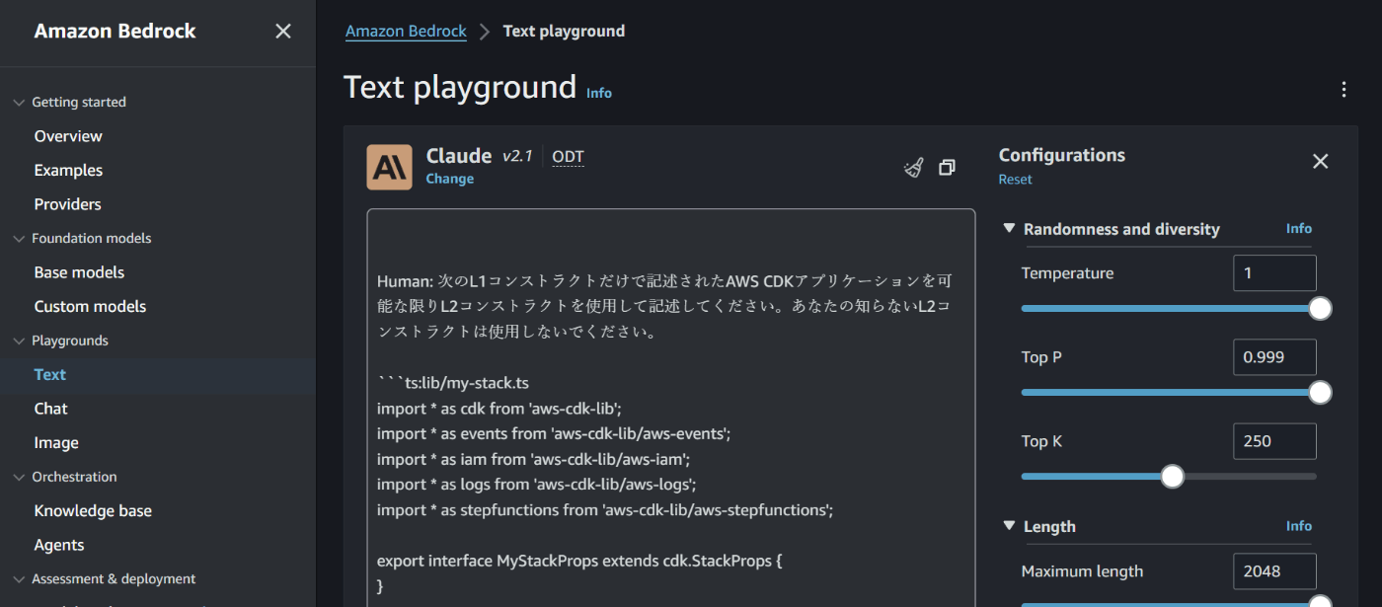Screen dimensions: 1382x607
Task: Switch to the Image playground
Action: [x=56, y=443]
